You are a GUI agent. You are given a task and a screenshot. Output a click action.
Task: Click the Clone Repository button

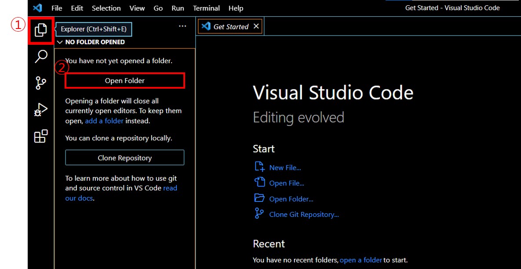124,158
